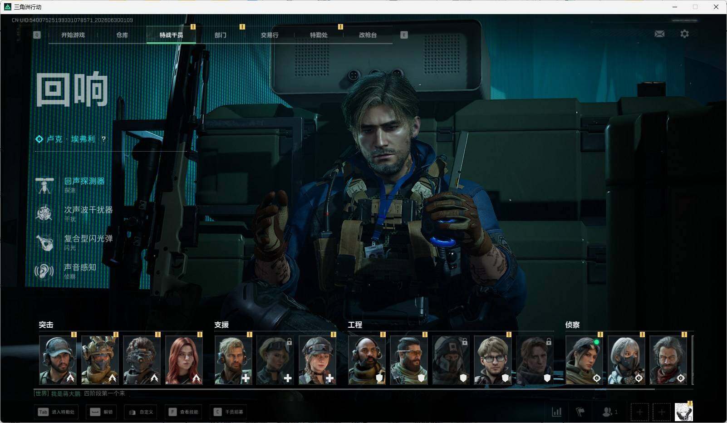Click the 侦察 category heading
Image resolution: width=727 pixels, height=423 pixels.
572,325
